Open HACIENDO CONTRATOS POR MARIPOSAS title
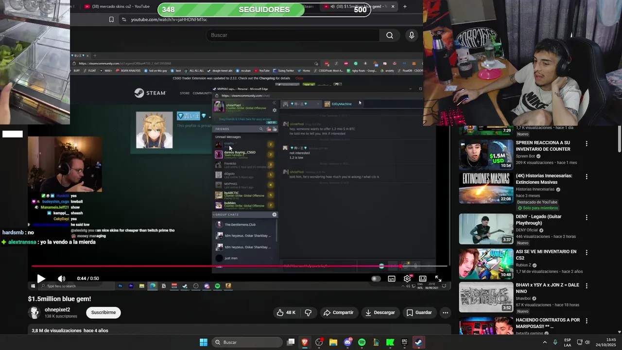Viewport: 622px width, 350px height. coord(548,323)
